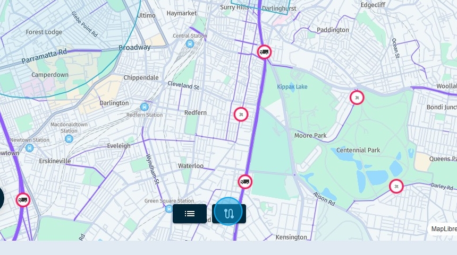
Task: Open the MapLibre attribution link
Action: tap(444, 229)
